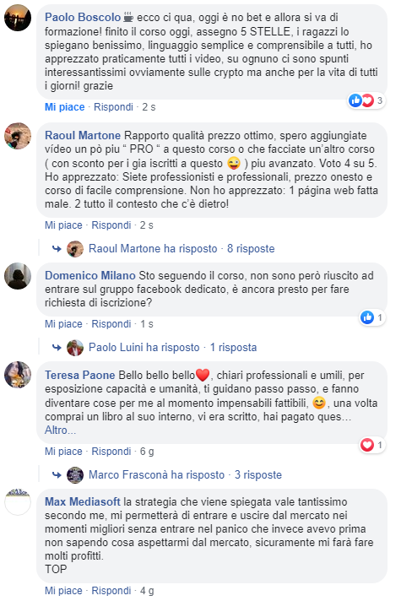The width and height of the screenshot is (412, 601).
Task: Open Max Mediasoft's profile name link
Action: click(x=83, y=501)
